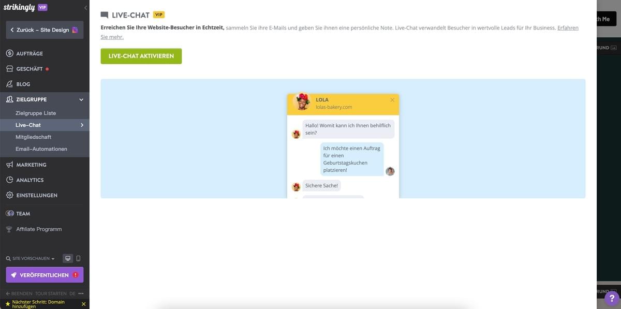This screenshot has height=309, width=621.
Task: Open Marketing via the megaphone icon
Action: pos(9,165)
